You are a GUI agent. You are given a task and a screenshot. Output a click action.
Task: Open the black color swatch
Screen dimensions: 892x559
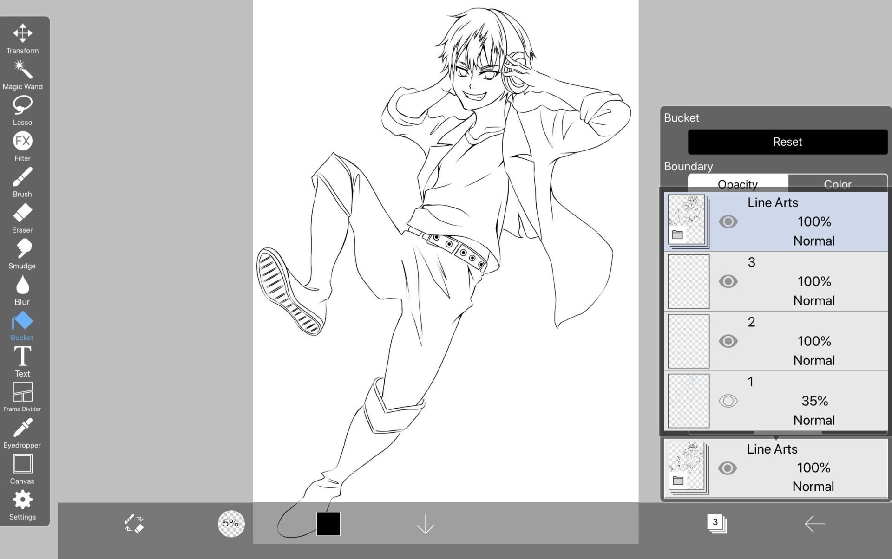(328, 524)
